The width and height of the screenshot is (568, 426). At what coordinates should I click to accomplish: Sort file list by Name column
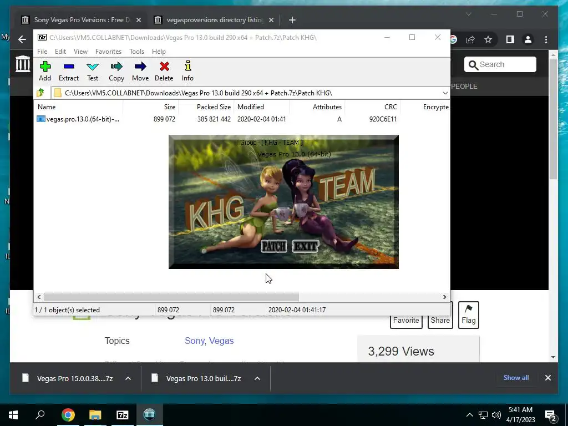79,107
